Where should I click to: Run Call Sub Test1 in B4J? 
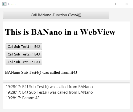pos(24,46)
